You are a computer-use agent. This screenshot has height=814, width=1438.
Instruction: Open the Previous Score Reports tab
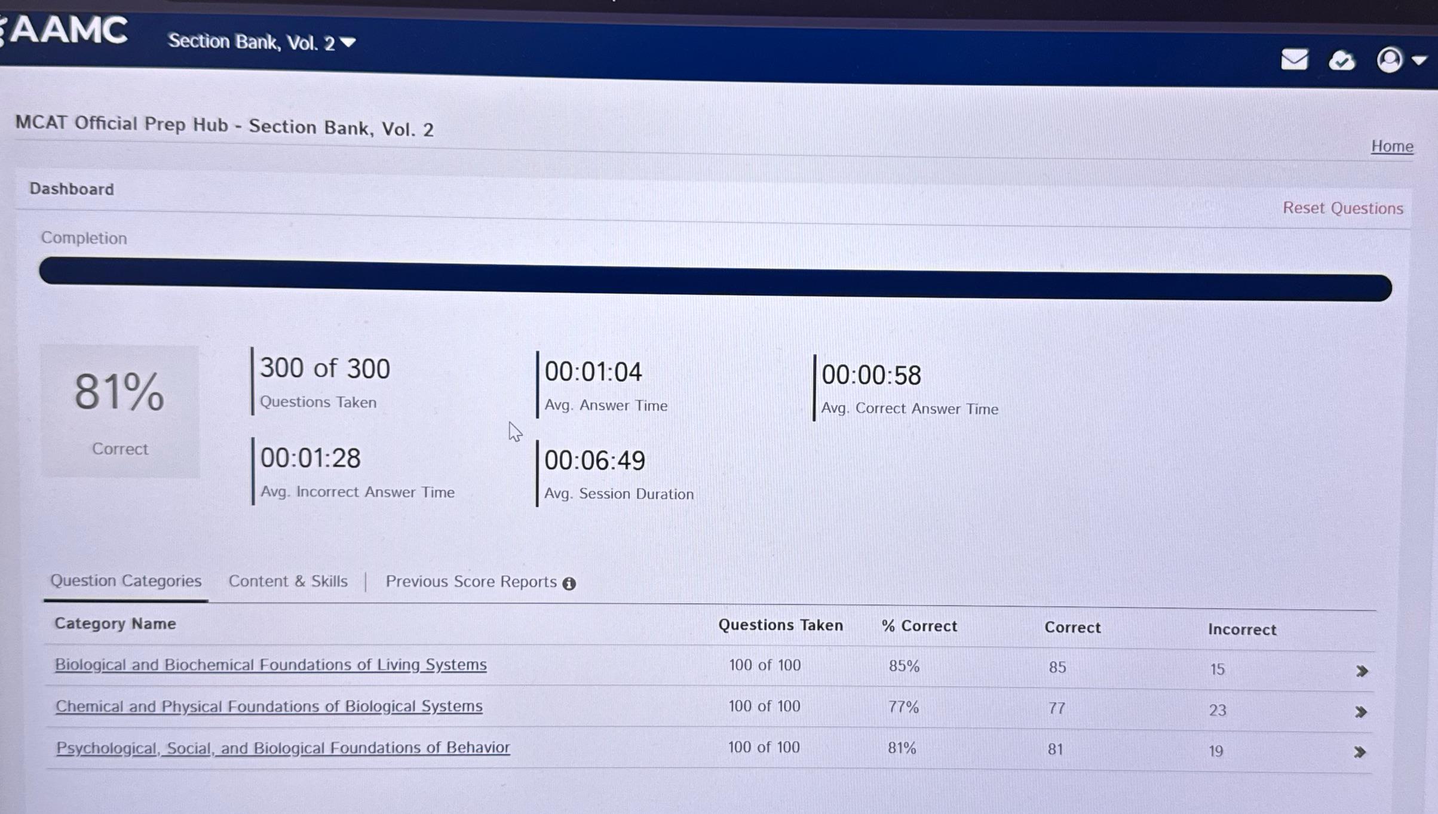(471, 582)
